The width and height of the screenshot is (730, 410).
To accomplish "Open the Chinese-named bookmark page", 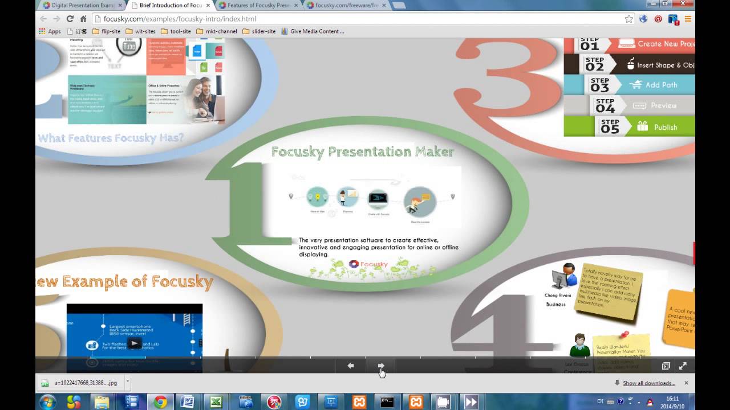I will [x=77, y=31].
